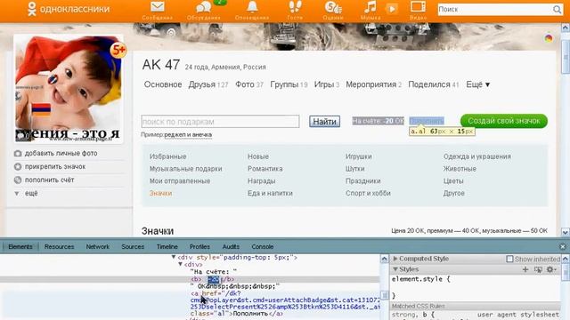Close the developer tools panel
Image resolution: width=570 pixels, height=320 pixels.
click(x=563, y=247)
